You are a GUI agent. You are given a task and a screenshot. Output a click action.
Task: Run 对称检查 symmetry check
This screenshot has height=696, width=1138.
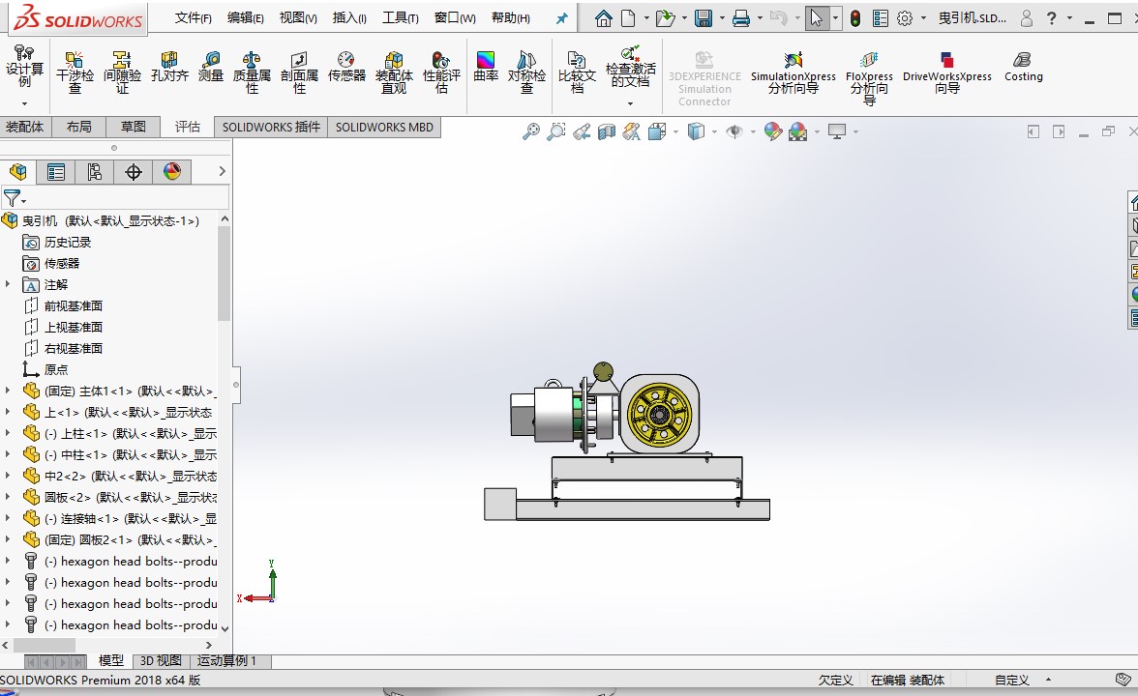pyautogui.click(x=526, y=72)
